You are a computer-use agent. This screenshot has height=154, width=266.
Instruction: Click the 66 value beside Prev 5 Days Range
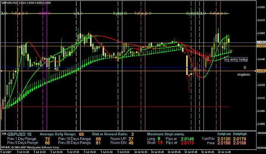(47, 143)
